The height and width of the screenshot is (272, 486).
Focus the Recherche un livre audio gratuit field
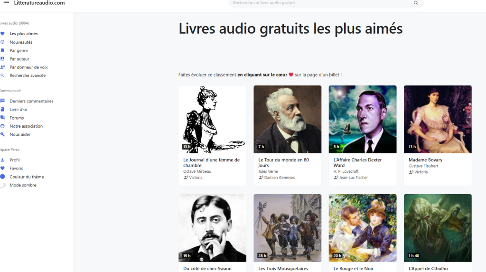pos(322,3)
